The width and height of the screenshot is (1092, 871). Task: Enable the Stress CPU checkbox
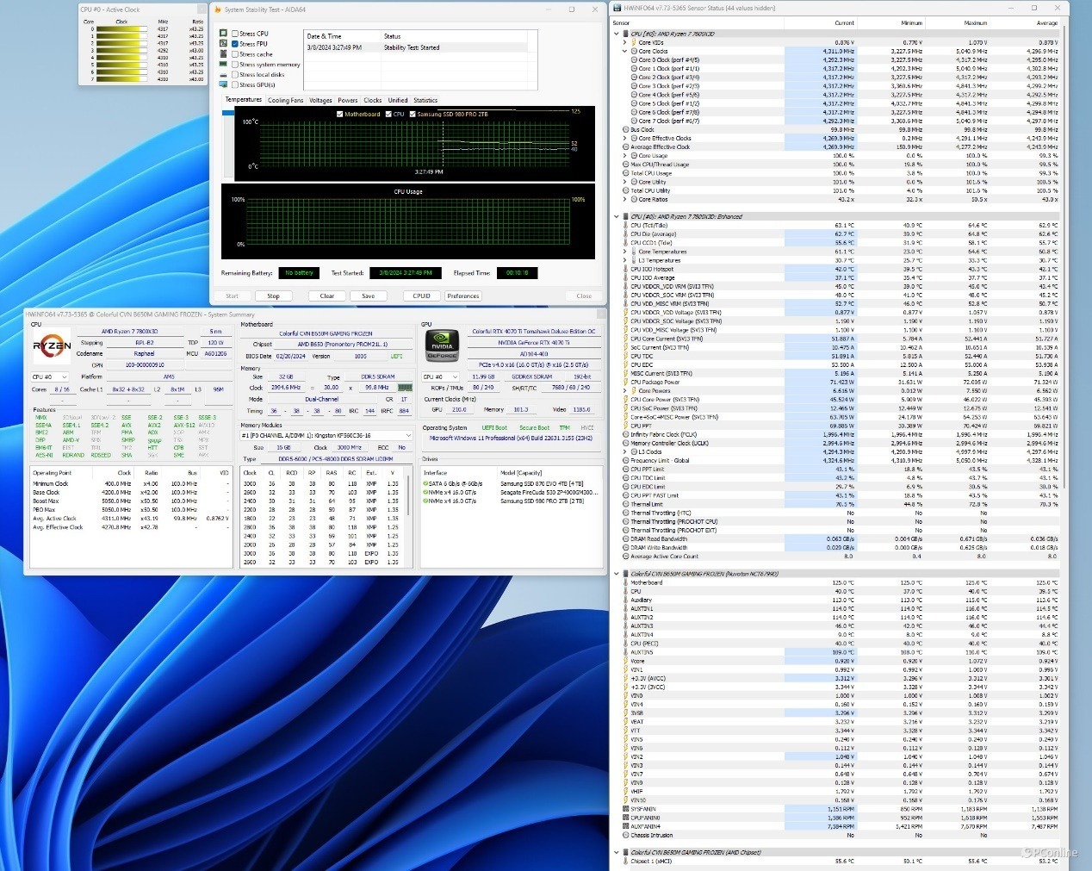coord(235,34)
